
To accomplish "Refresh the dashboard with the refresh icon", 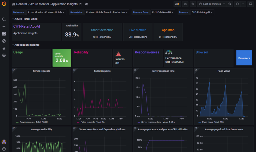I will click(237, 4).
